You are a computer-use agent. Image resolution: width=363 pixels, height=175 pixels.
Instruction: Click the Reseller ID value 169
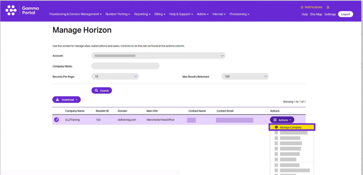(98, 120)
